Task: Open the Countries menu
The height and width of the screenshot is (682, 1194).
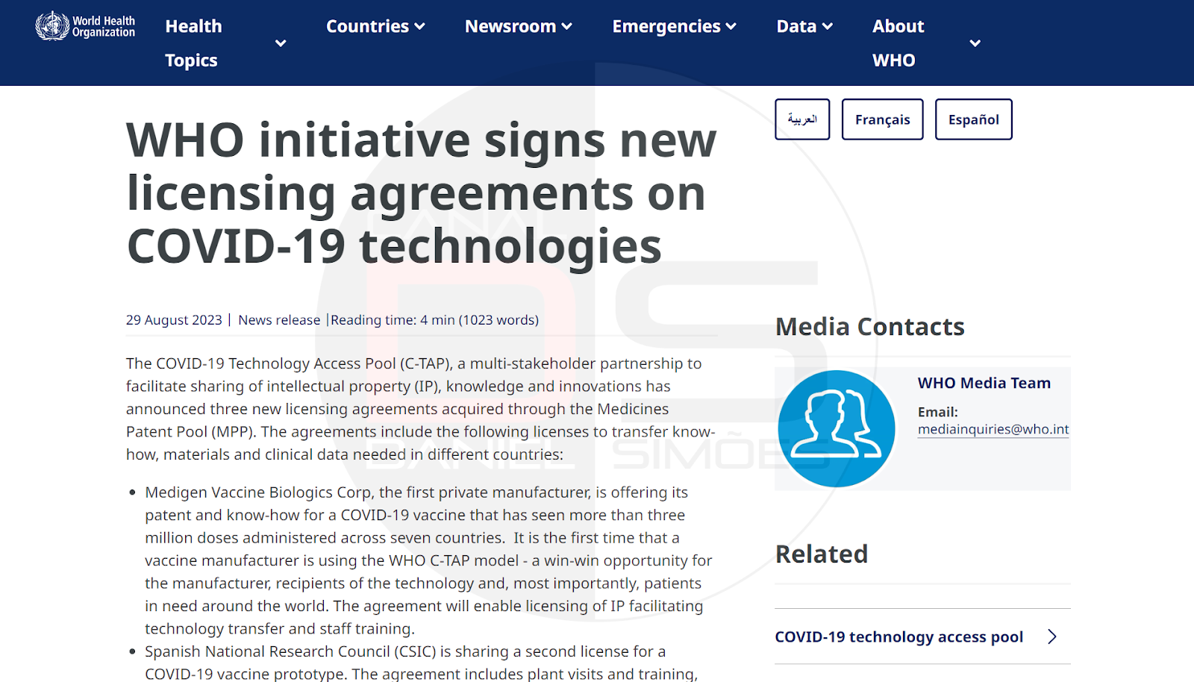Action: 367,26
